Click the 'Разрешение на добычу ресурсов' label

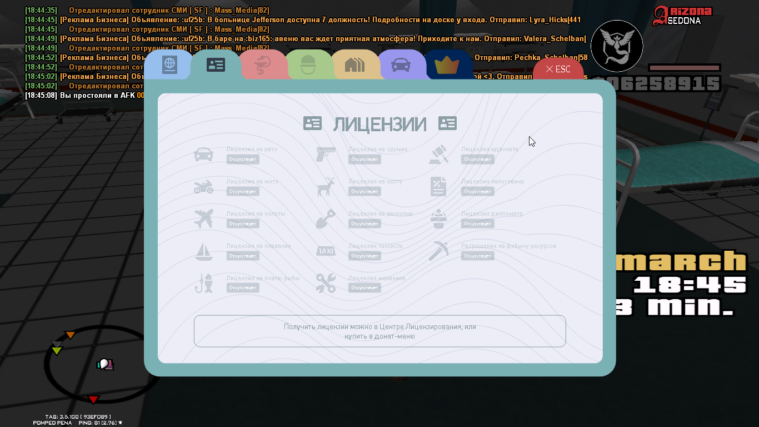(508, 246)
